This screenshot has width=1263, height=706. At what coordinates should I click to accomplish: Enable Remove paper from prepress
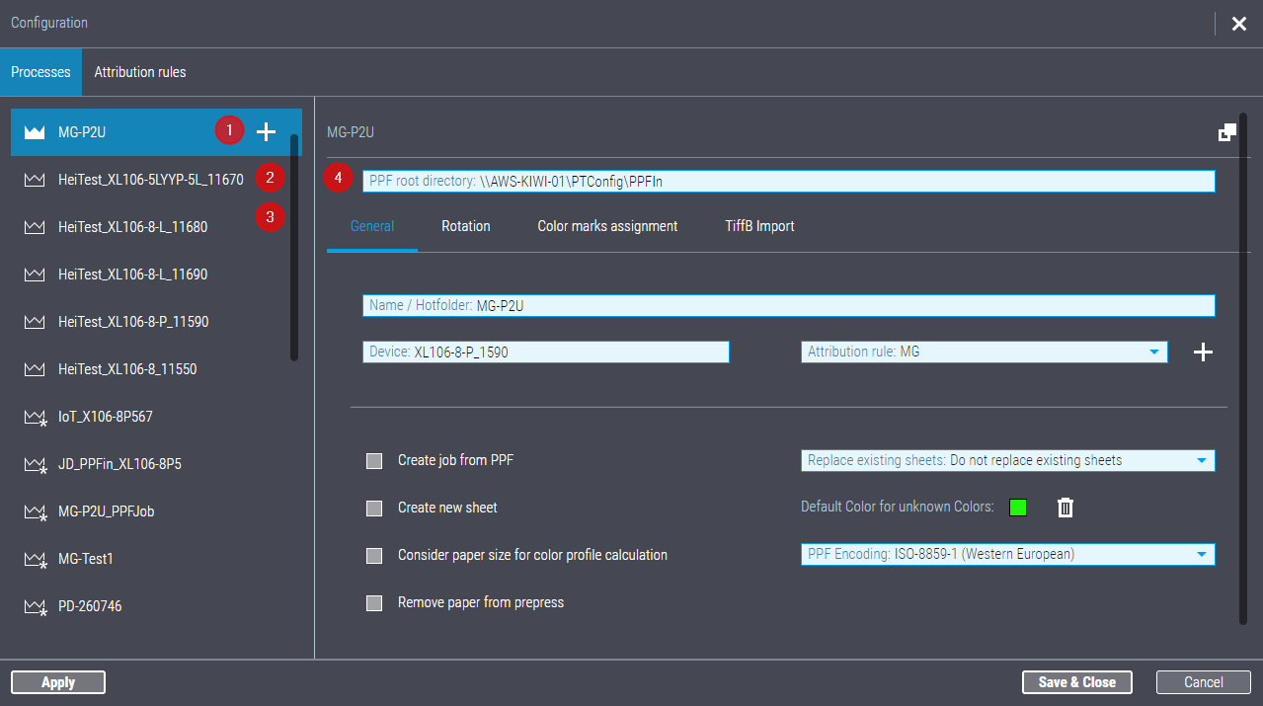click(374, 602)
